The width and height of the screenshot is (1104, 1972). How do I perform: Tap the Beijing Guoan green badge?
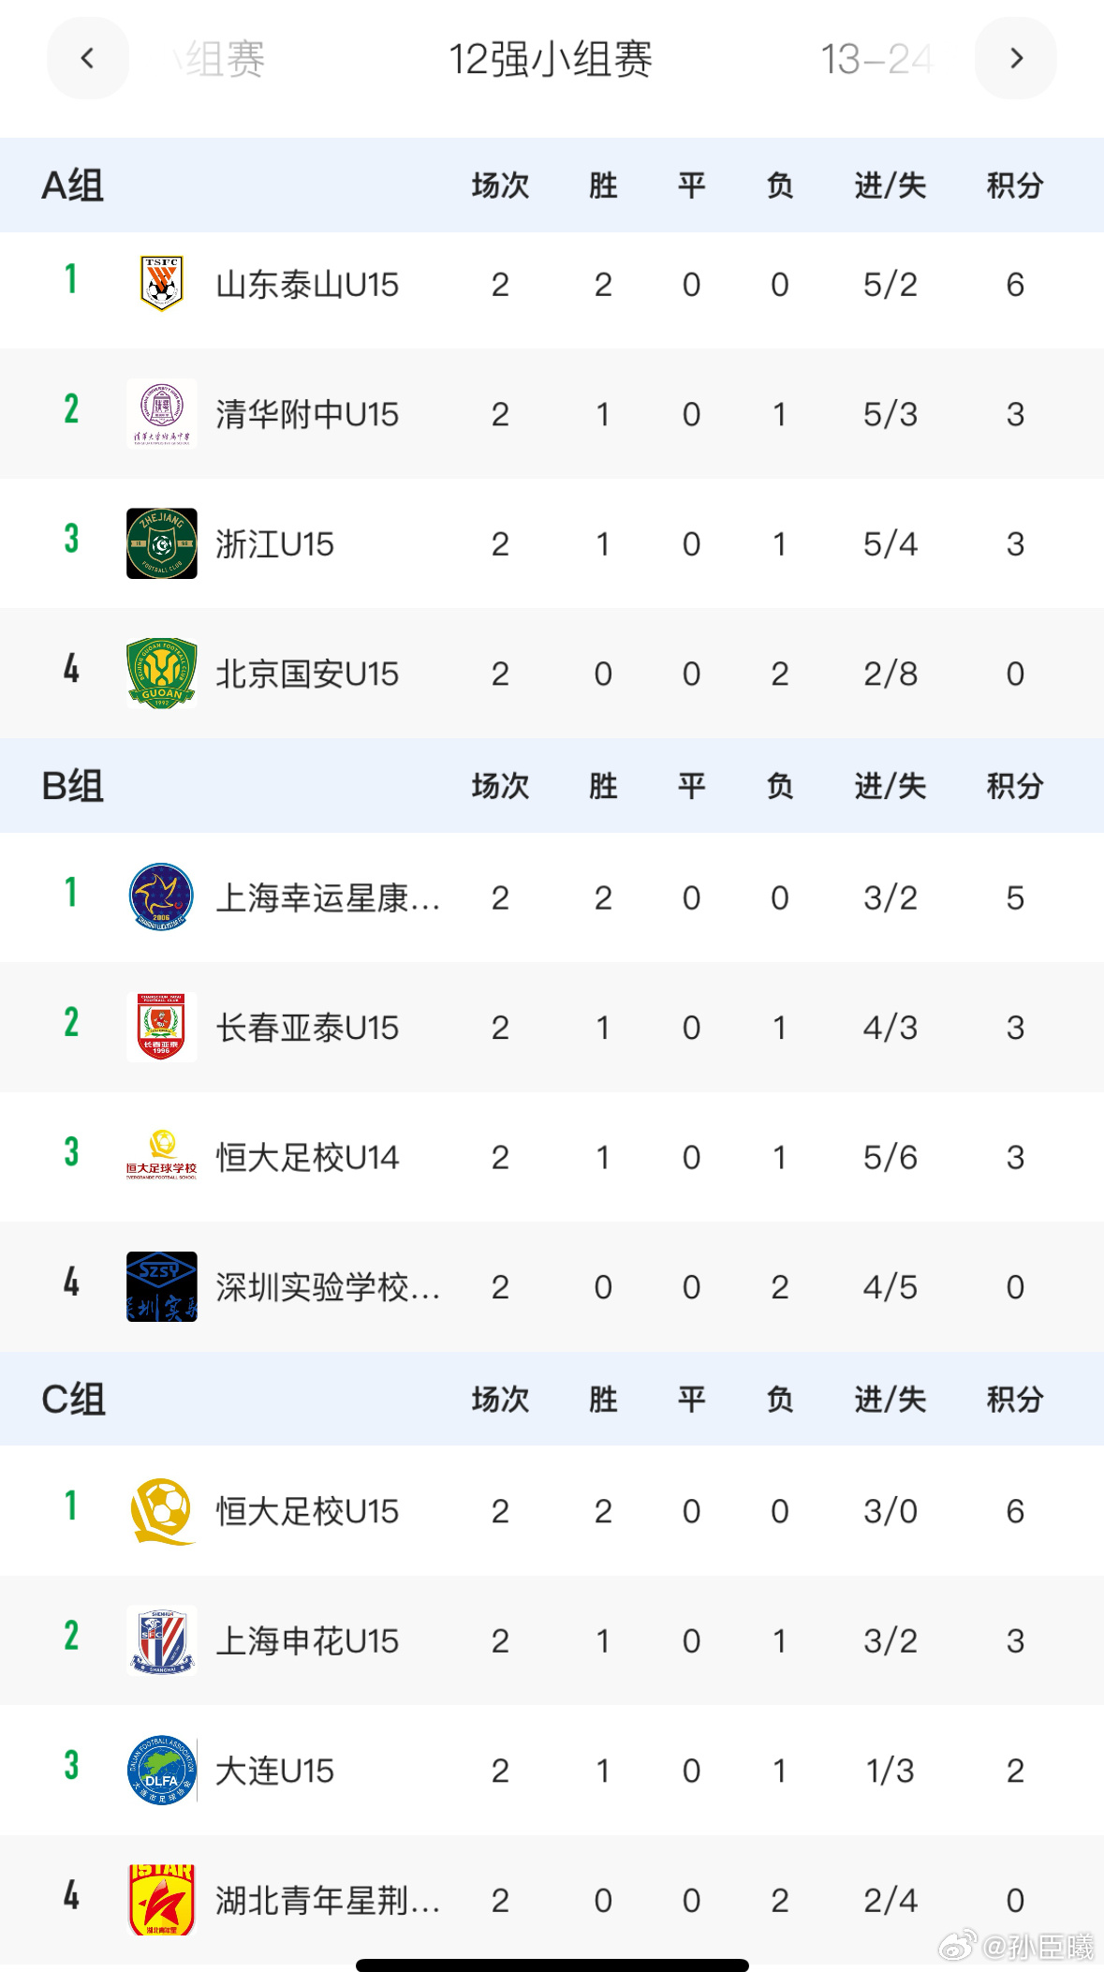162,674
